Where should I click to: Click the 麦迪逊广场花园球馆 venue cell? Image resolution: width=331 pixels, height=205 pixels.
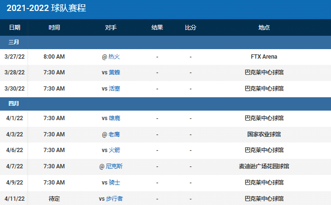264,166
